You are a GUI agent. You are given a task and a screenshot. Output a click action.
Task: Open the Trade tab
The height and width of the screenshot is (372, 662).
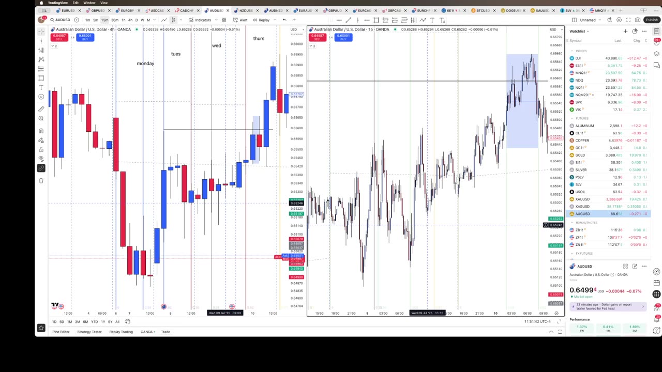point(165,332)
